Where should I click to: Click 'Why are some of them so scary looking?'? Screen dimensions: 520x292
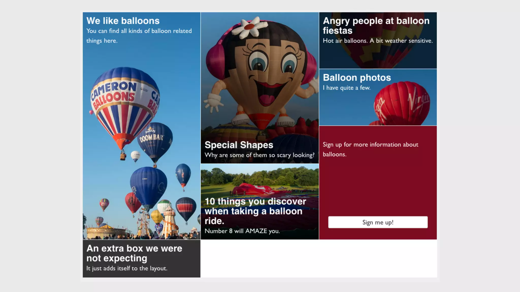pos(259,155)
